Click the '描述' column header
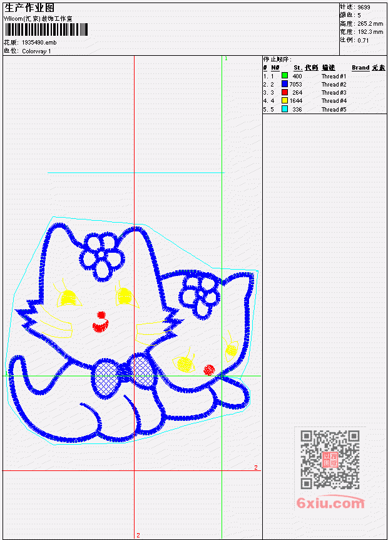 pyautogui.click(x=329, y=68)
